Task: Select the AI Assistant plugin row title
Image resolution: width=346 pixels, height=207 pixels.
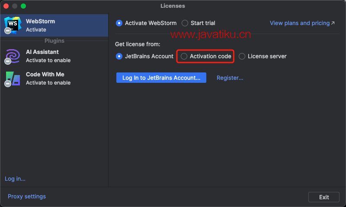Action: [x=42, y=52]
